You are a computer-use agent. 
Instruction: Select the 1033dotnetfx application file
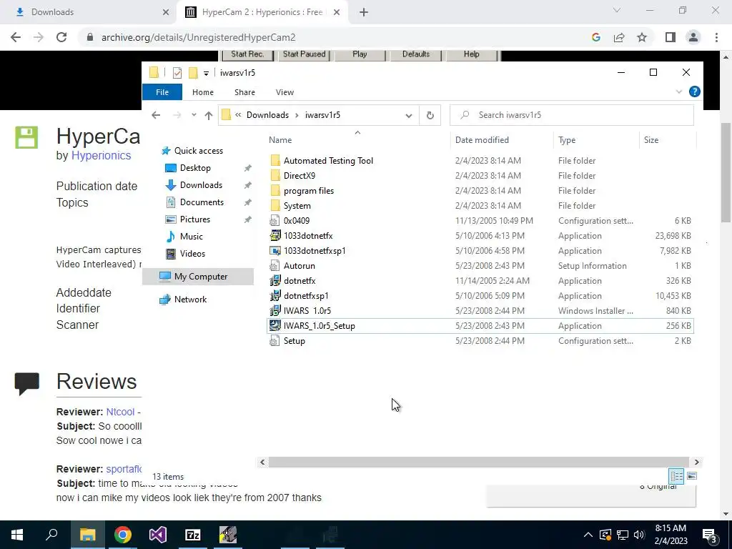(x=308, y=236)
